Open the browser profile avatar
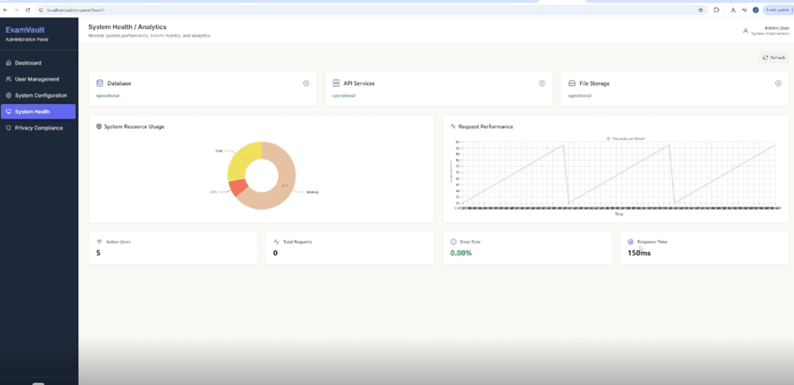Viewport: 794px width, 385px height. click(x=756, y=10)
